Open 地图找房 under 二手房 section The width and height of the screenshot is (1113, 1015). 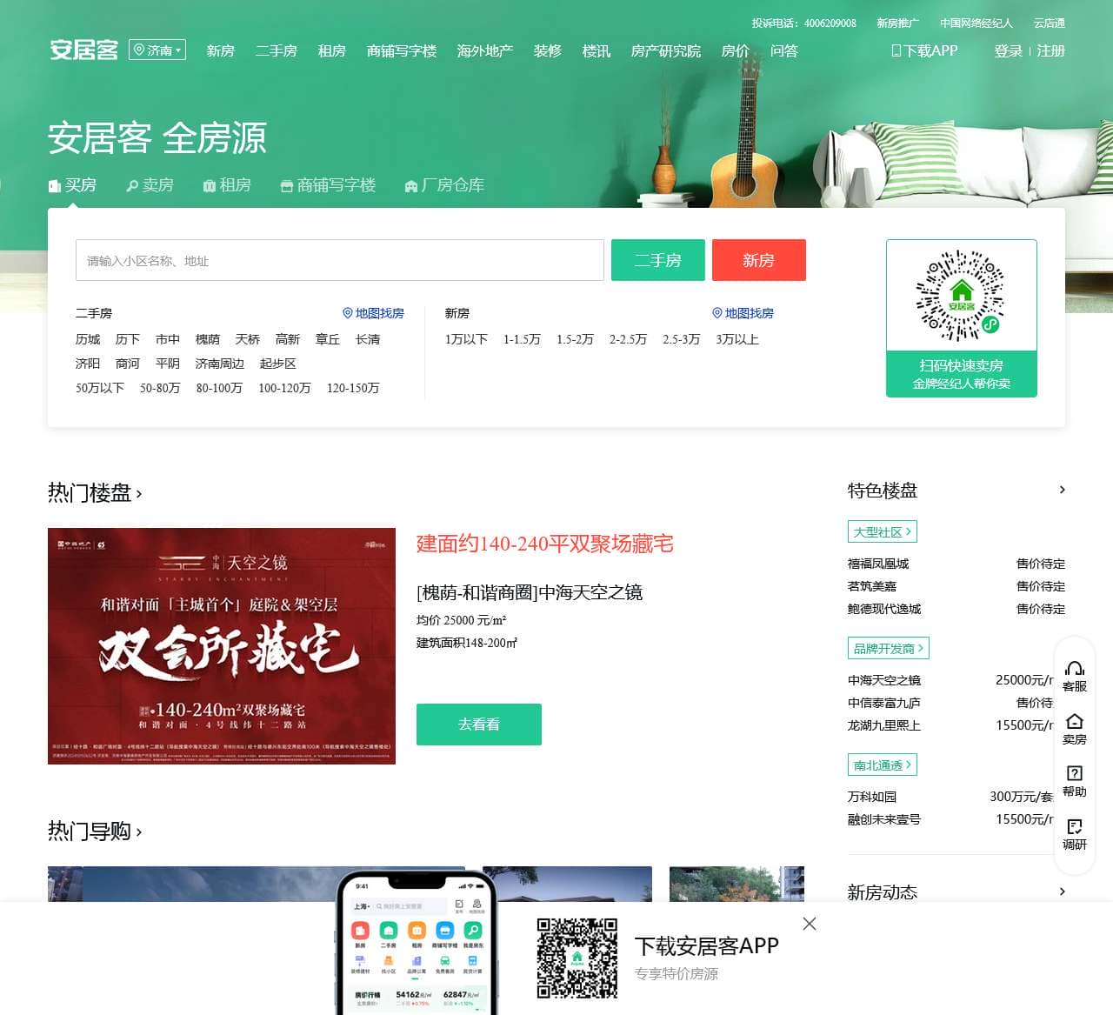point(373,313)
